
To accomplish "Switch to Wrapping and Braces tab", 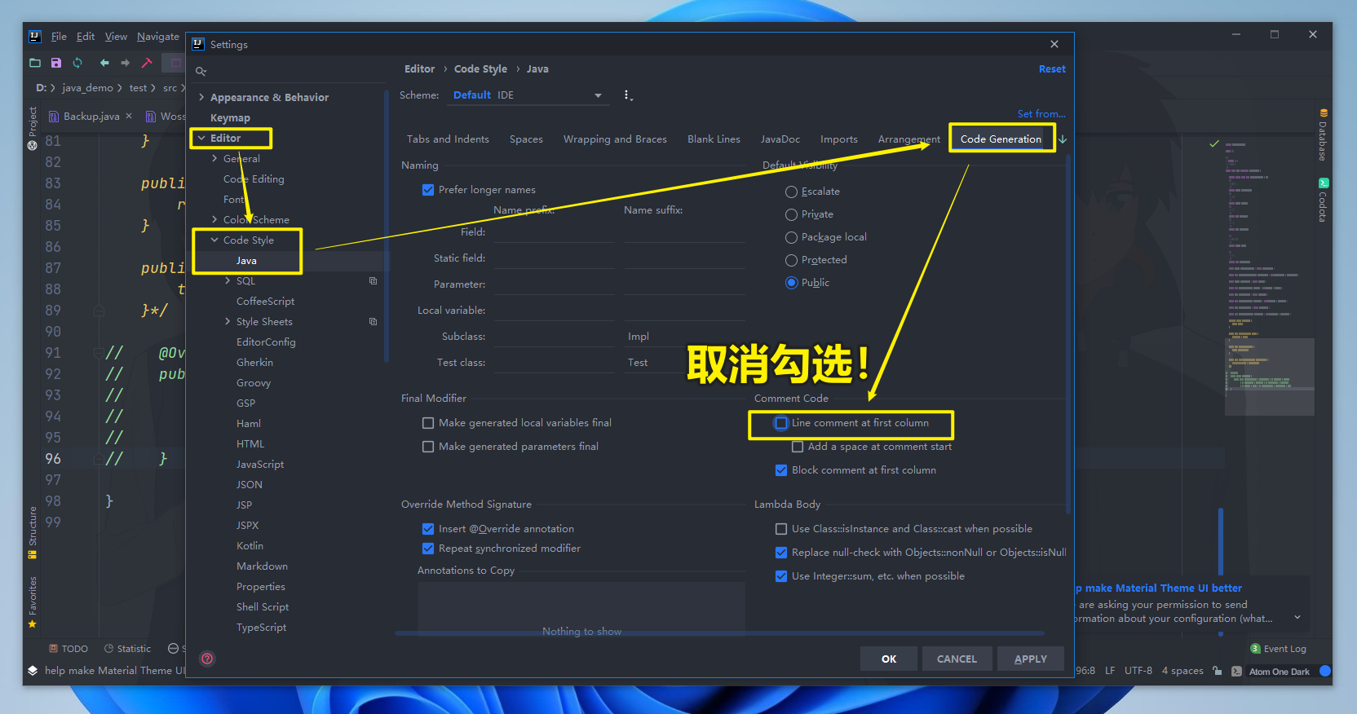I will [615, 139].
